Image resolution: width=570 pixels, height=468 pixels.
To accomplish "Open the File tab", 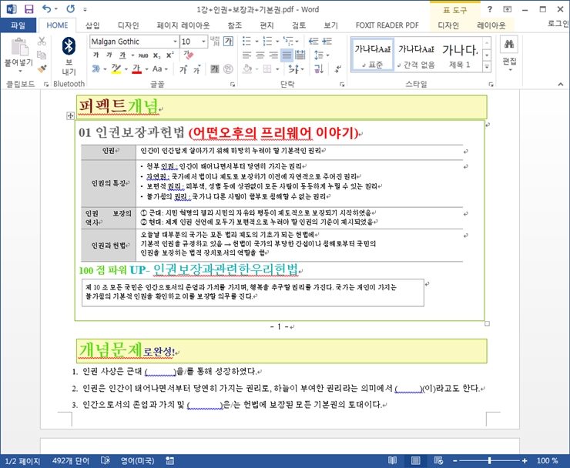I will [x=18, y=25].
